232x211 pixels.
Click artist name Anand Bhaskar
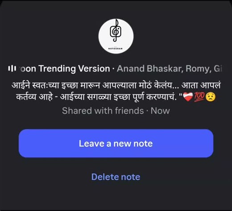click(x=150, y=68)
